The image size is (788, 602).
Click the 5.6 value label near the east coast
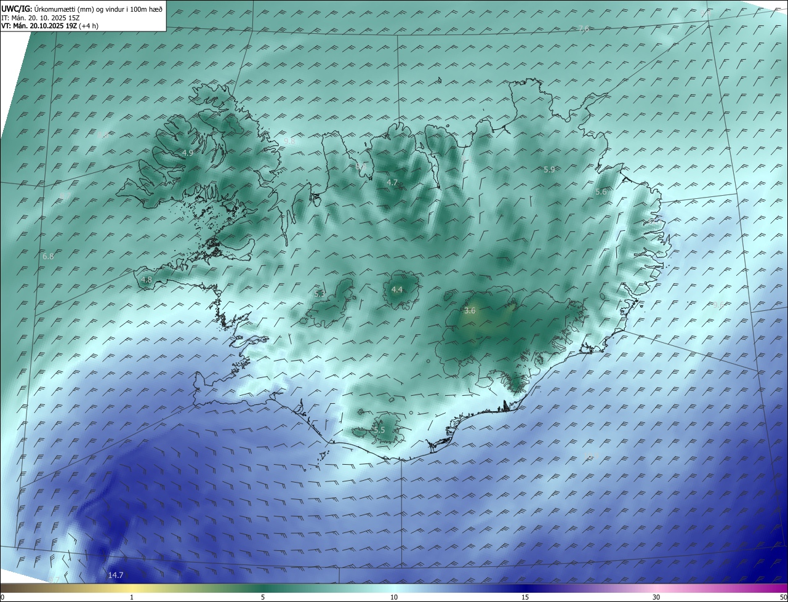click(601, 192)
